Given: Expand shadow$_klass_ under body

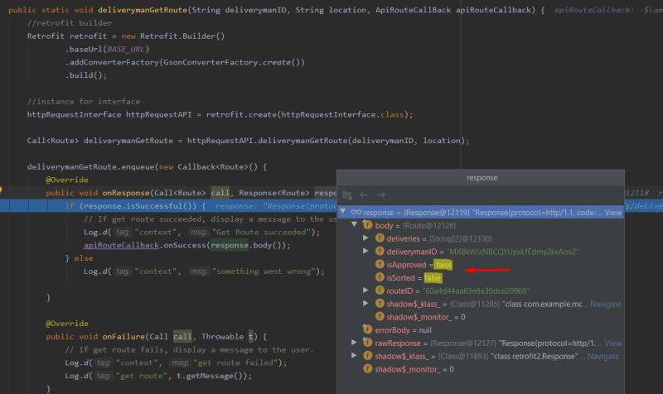Looking at the screenshot, I should tap(365, 303).
